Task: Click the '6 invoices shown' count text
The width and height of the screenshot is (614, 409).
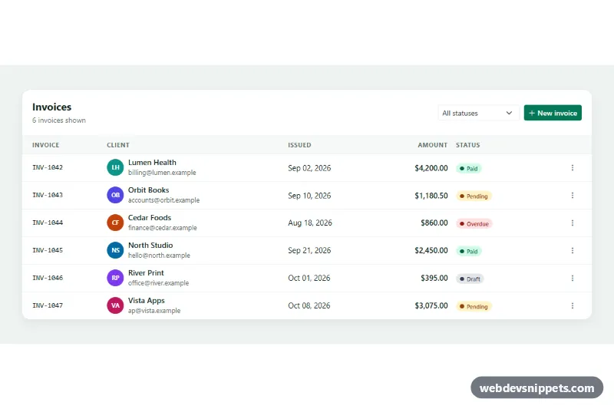Action: [x=59, y=120]
